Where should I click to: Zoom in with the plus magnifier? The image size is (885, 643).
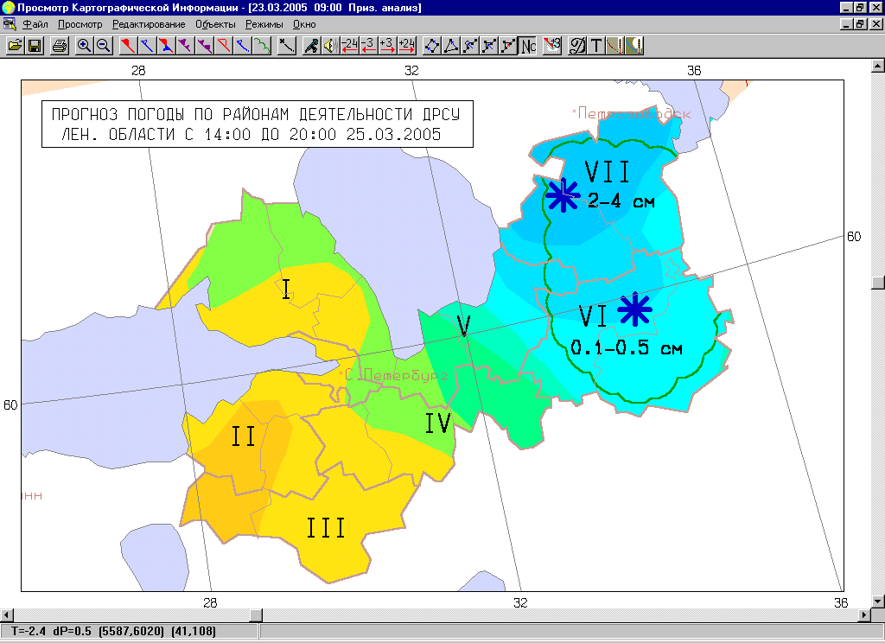tap(84, 46)
